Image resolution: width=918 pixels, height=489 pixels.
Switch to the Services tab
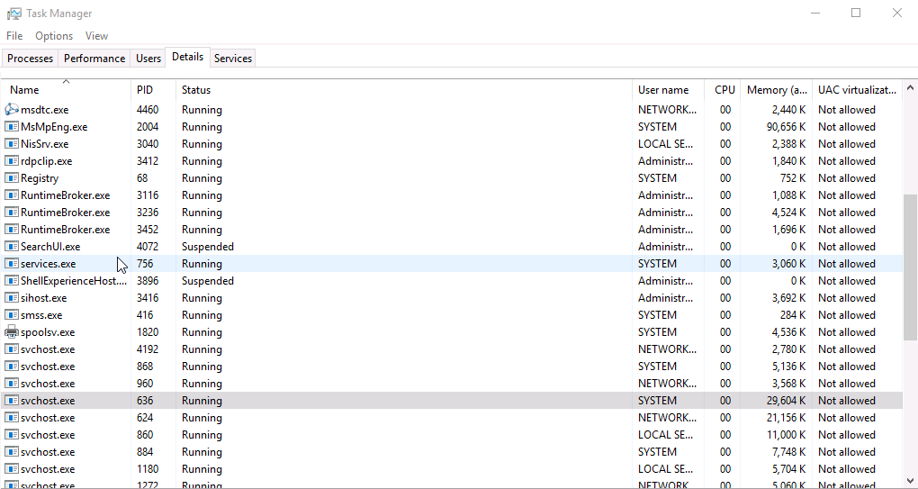click(x=233, y=59)
